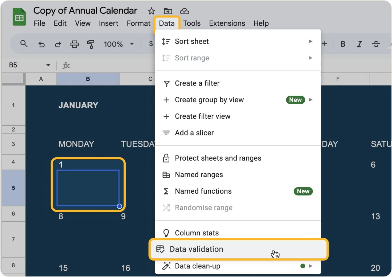This screenshot has width=392, height=277.
Task: Click the print icon
Action: tap(75, 44)
